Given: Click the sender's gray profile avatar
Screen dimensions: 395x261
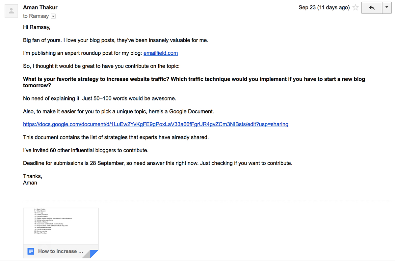Looking at the screenshot, I should click(x=11, y=11).
